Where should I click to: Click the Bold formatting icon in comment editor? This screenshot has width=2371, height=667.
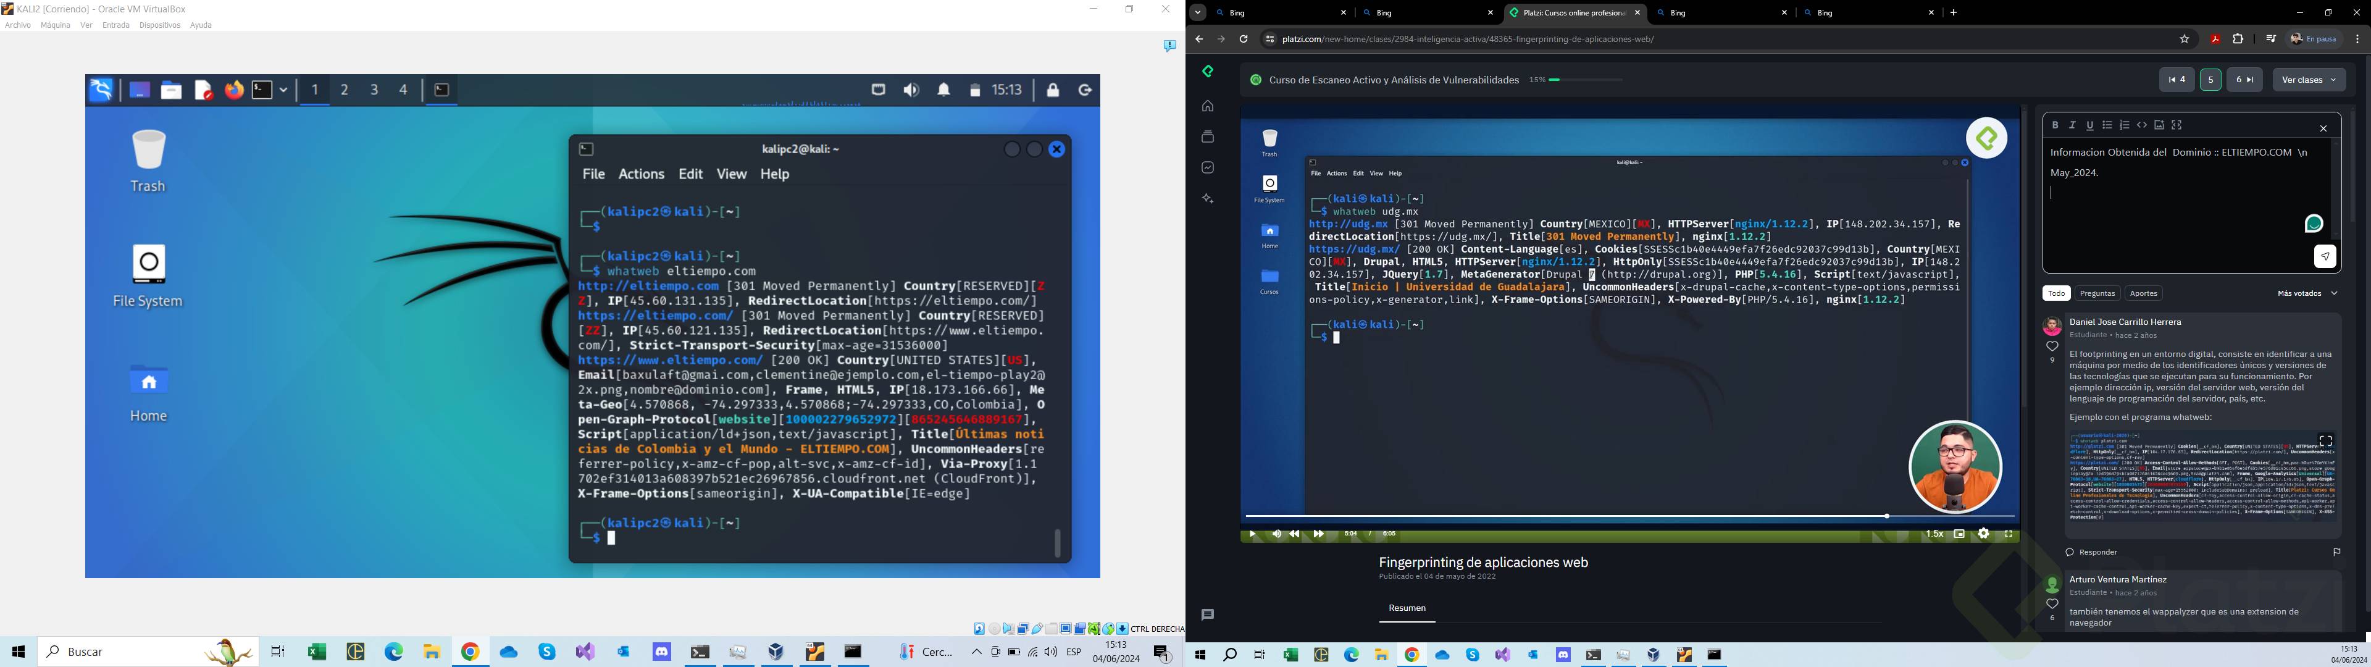(2055, 125)
